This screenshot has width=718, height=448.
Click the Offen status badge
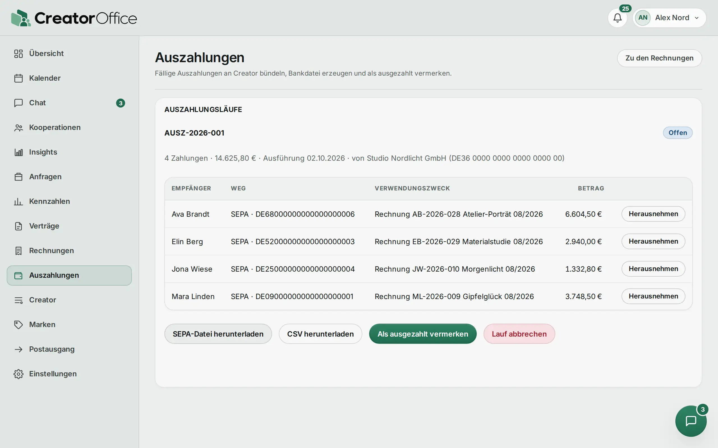[678, 133]
